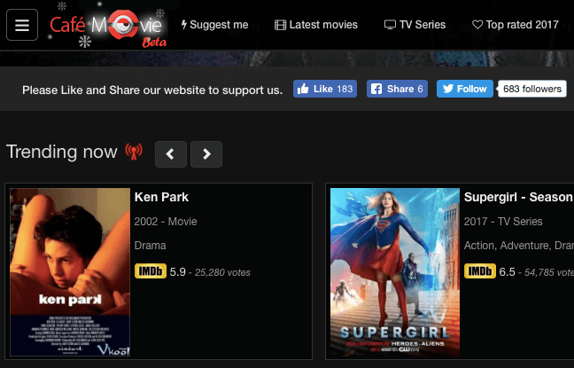This screenshot has height=368, width=574.
Task: Show previous trending items arrow
Action: point(171,154)
